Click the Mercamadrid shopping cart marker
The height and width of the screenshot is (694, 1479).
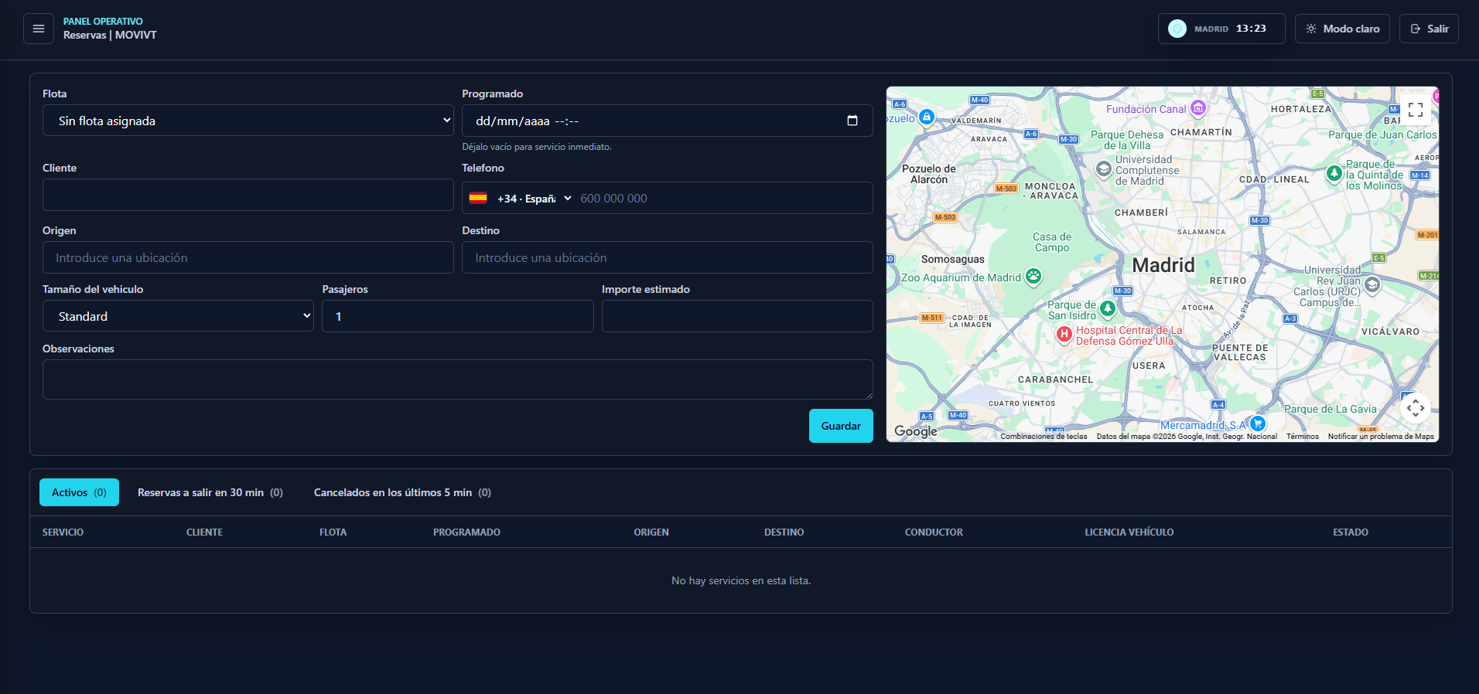1258,424
